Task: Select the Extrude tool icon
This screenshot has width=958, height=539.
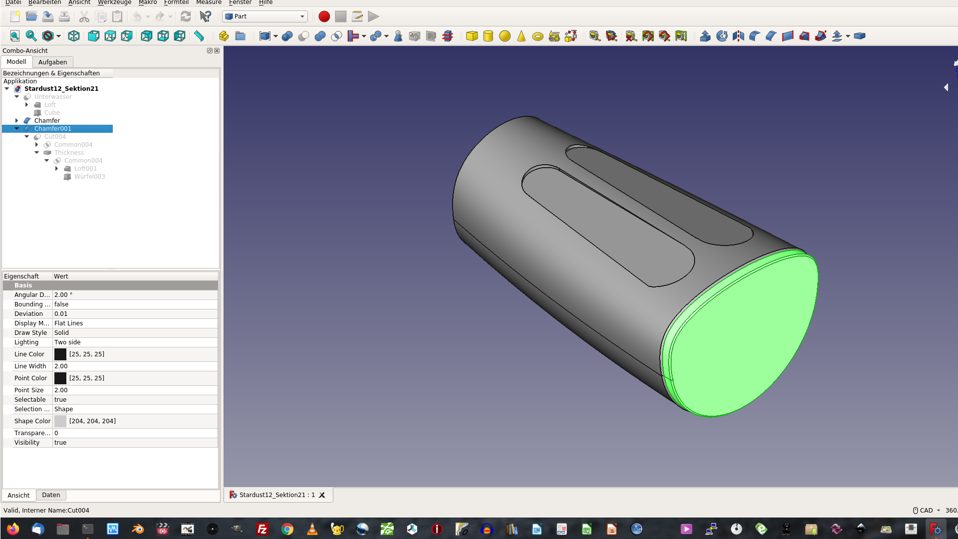Action: [705, 36]
